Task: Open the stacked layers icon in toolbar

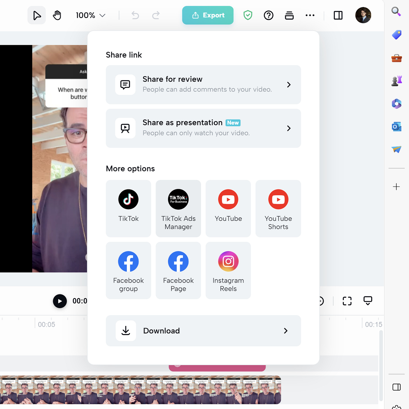Action: [289, 15]
